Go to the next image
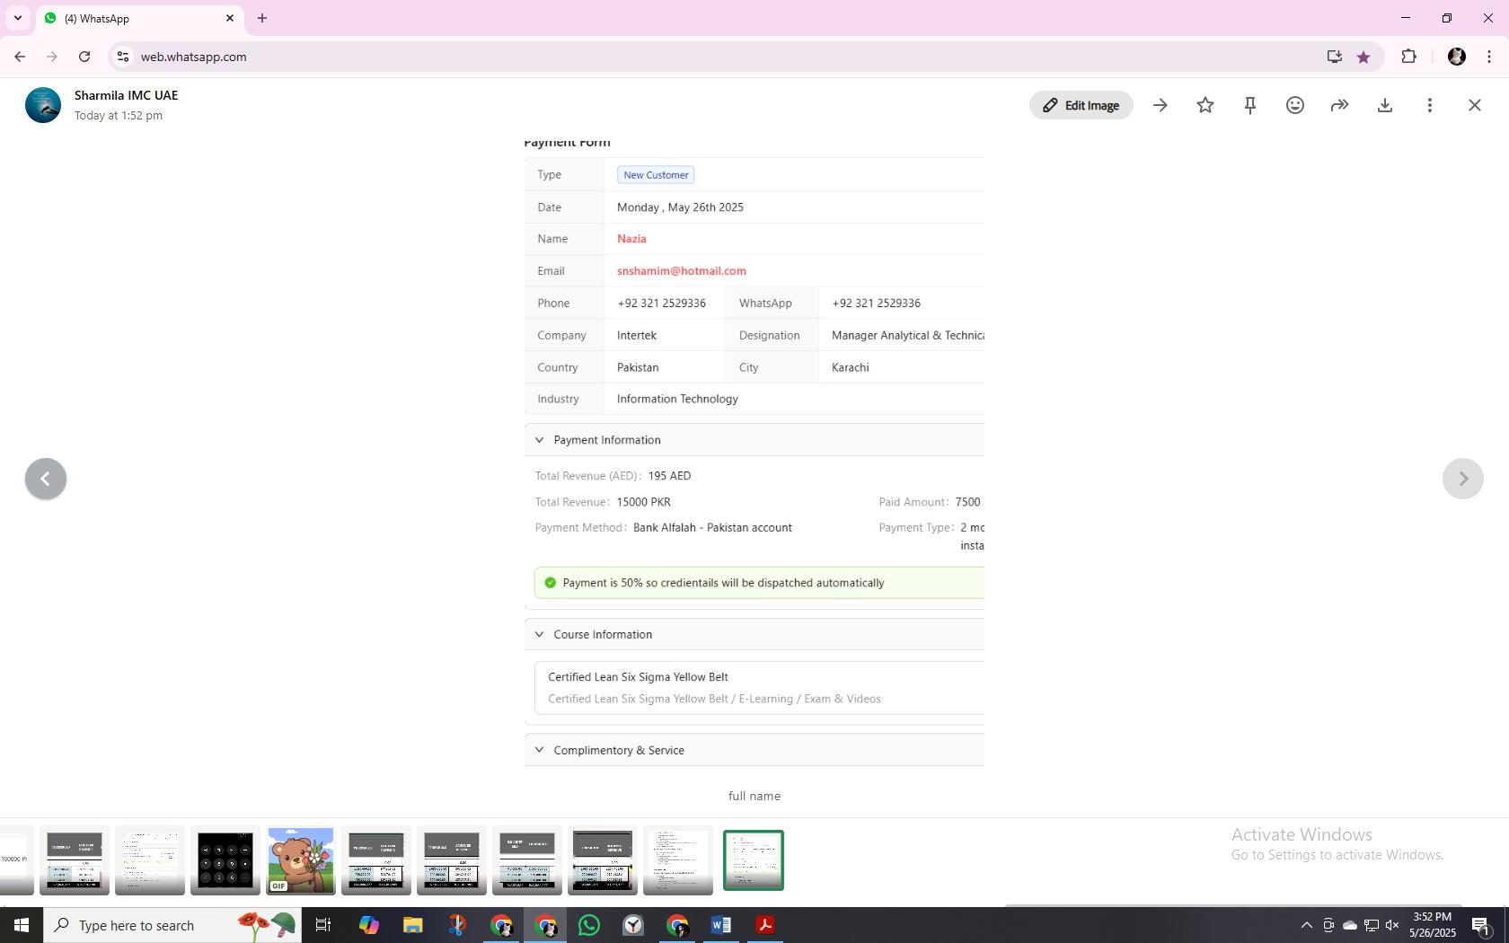This screenshot has width=1509, height=943. pos(1463,479)
